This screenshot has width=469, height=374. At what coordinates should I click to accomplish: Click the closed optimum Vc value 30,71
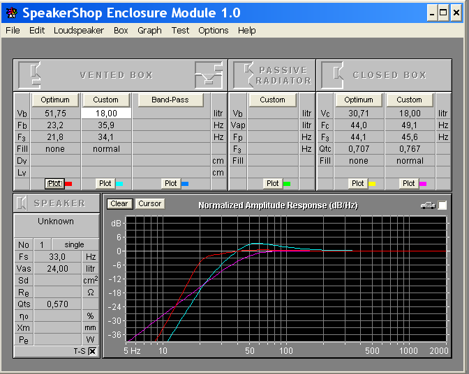click(x=359, y=114)
